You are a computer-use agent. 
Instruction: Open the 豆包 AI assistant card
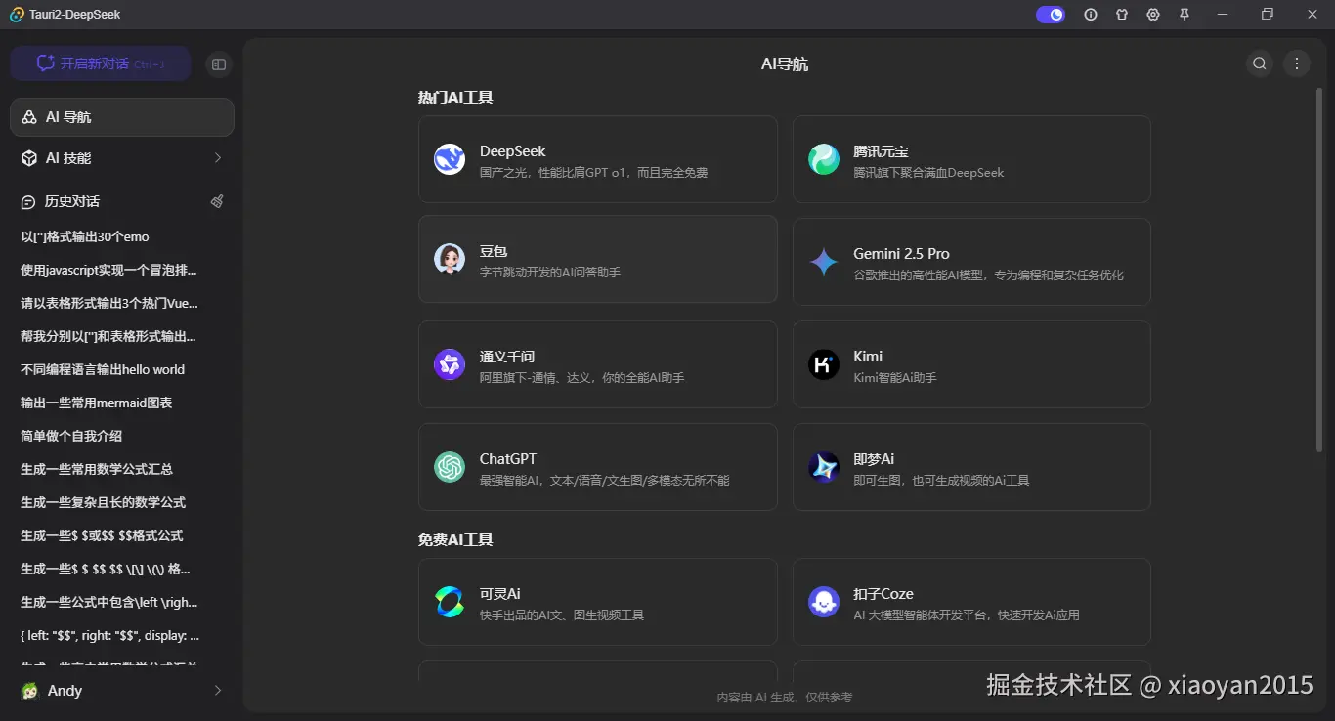[x=597, y=259]
